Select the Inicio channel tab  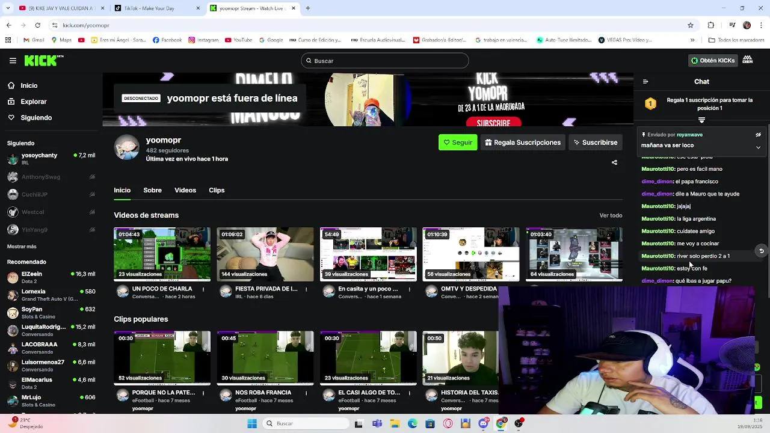(122, 190)
